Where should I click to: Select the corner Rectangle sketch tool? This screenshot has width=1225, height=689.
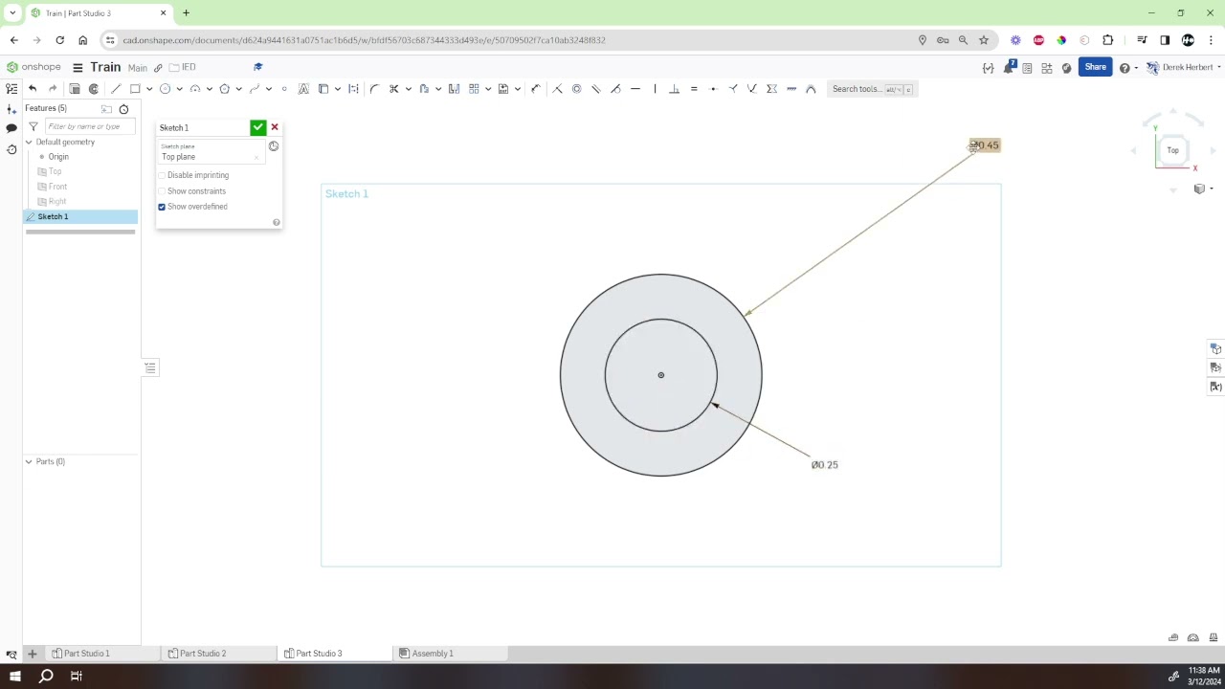(x=135, y=89)
